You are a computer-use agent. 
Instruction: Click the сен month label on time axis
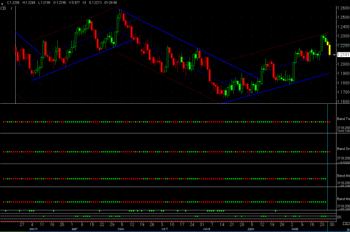tap(121, 229)
